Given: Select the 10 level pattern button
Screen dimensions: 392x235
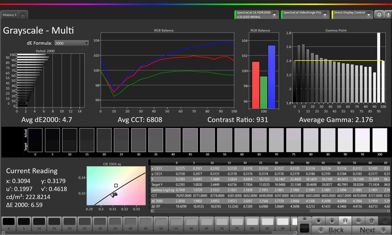Looking at the screenshot, I should click(x=39, y=224).
